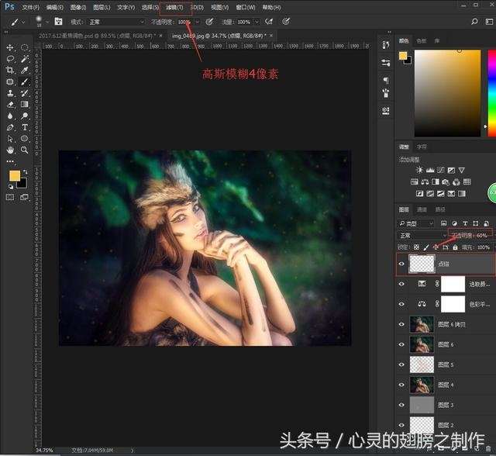Screen dimensions: 496x456
Task: Open the brush mode 正常 dropdown
Action: point(116,22)
